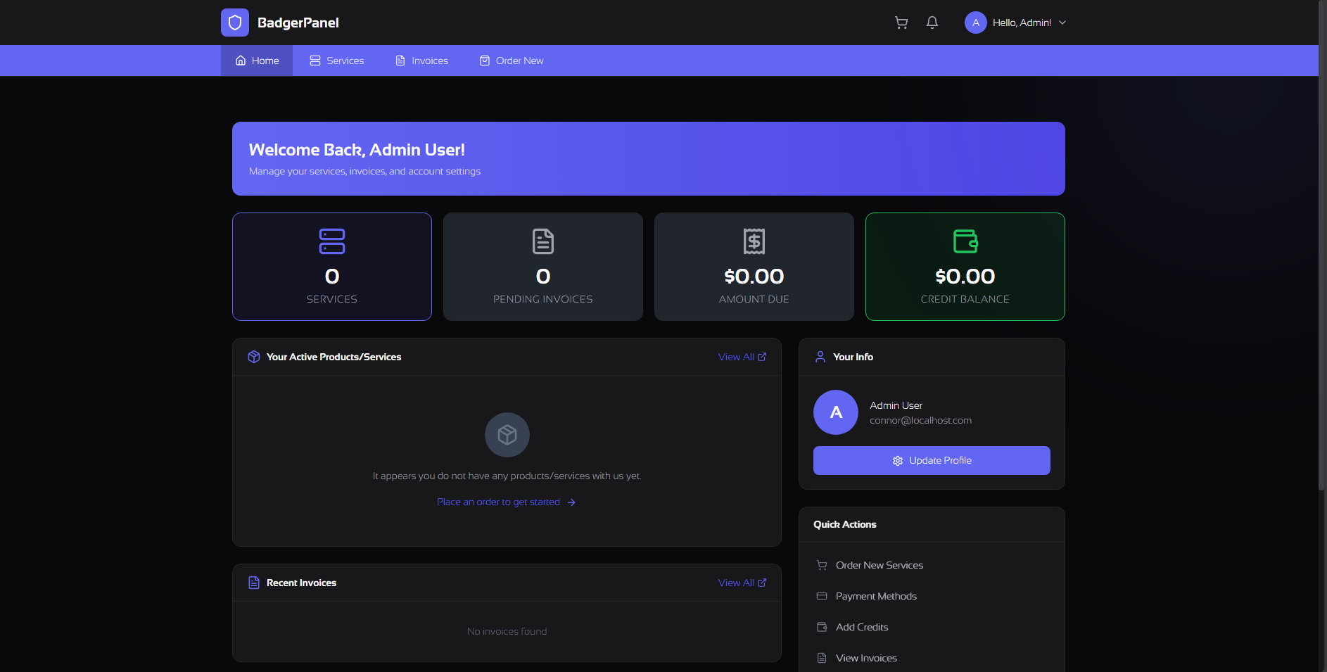Click the page vertical scrollbar
1327x672 pixels.
pyautogui.click(x=1322, y=246)
